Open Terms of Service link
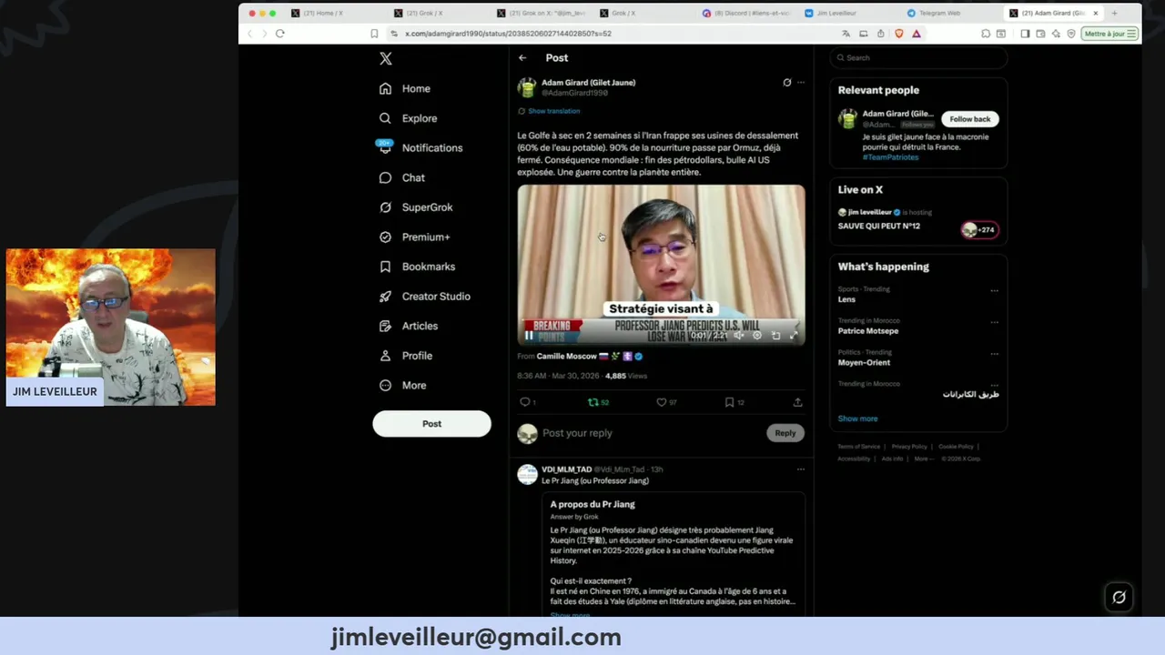 tap(858, 447)
